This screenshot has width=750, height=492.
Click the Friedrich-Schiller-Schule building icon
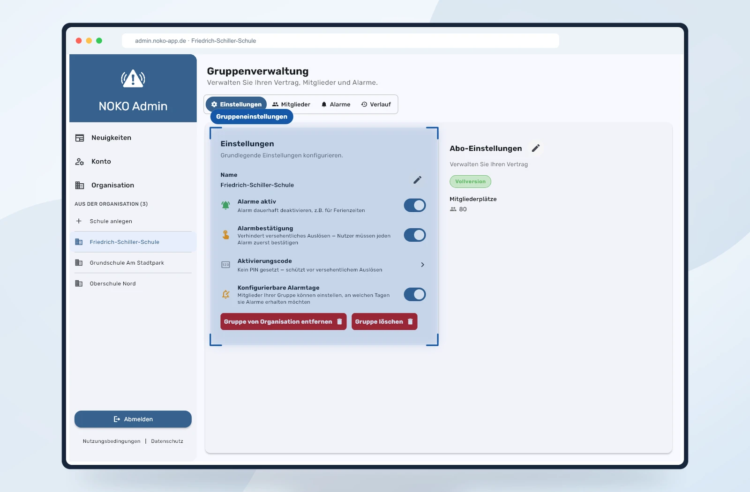coord(79,242)
